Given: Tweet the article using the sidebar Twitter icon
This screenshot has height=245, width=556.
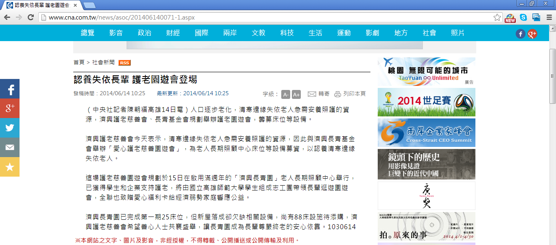Looking at the screenshot, I should coord(10,128).
